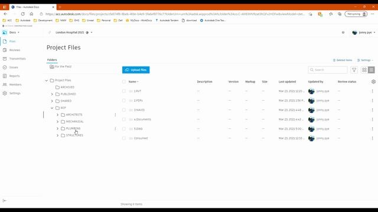This screenshot has width=378, height=212.
Task: Expand the PLUMBING folder
Action: click(57, 128)
